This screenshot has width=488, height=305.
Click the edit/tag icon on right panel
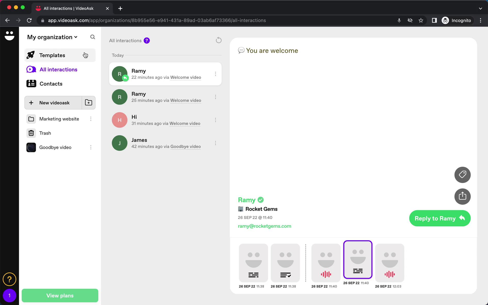[462, 175]
